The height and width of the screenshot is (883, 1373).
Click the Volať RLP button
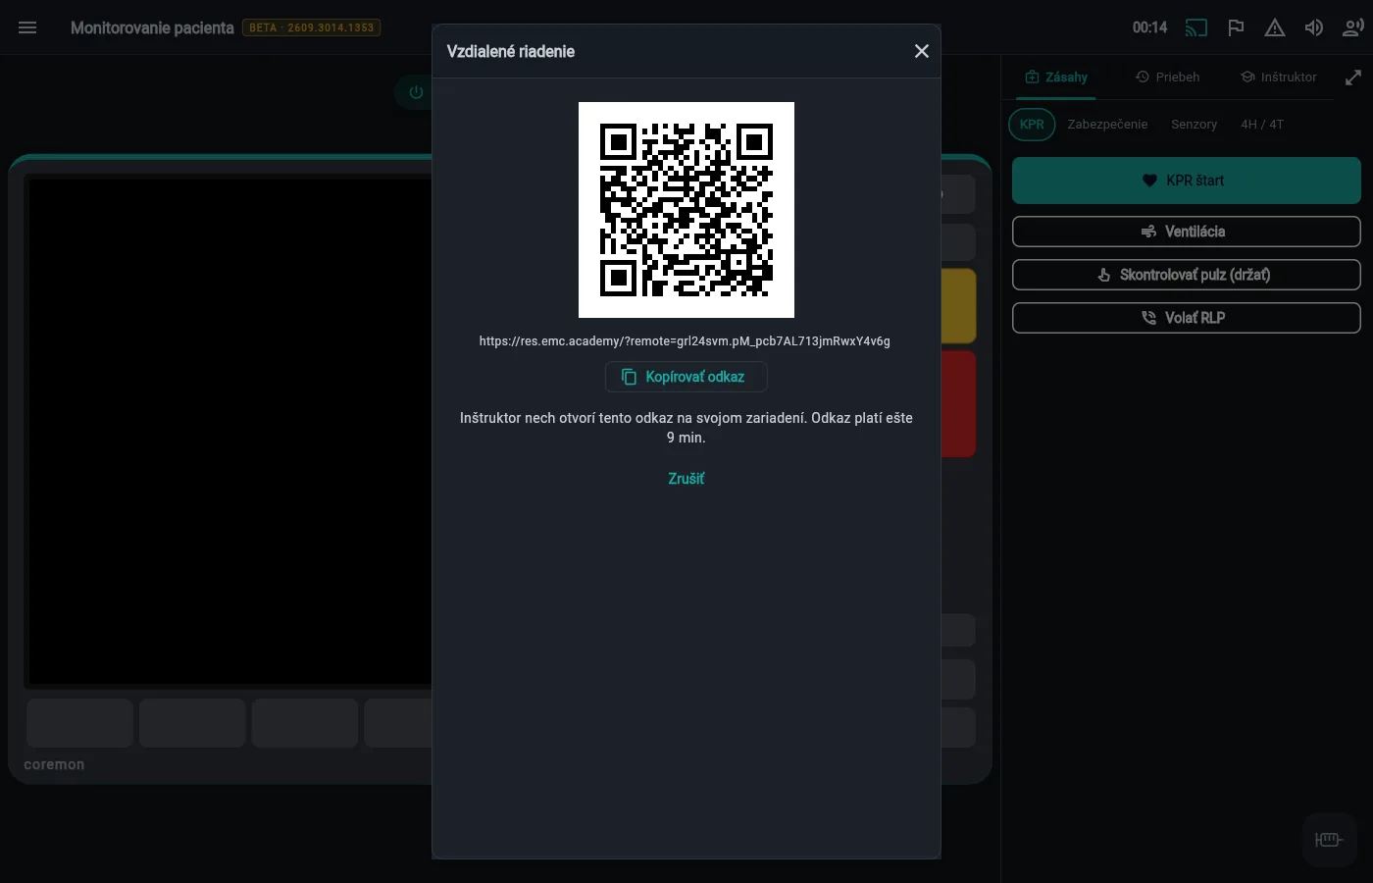pyautogui.click(x=1187, y=318)
